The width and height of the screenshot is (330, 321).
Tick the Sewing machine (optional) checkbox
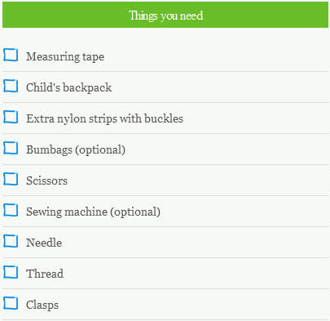(11, 210)
